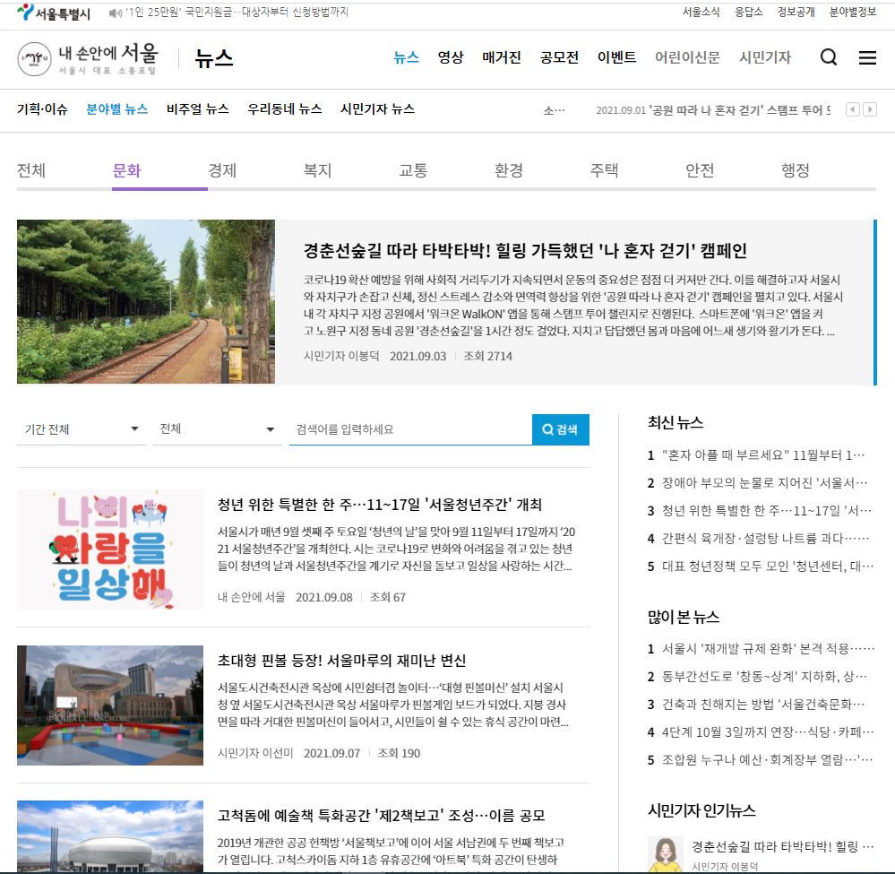Open featured article 경춘선숲길 따라 타박타박 headline
895x874 pixels.
(x=525, y=250)
